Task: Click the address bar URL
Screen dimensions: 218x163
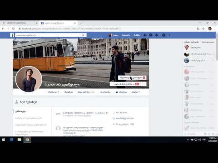Action: coord(71,29)
